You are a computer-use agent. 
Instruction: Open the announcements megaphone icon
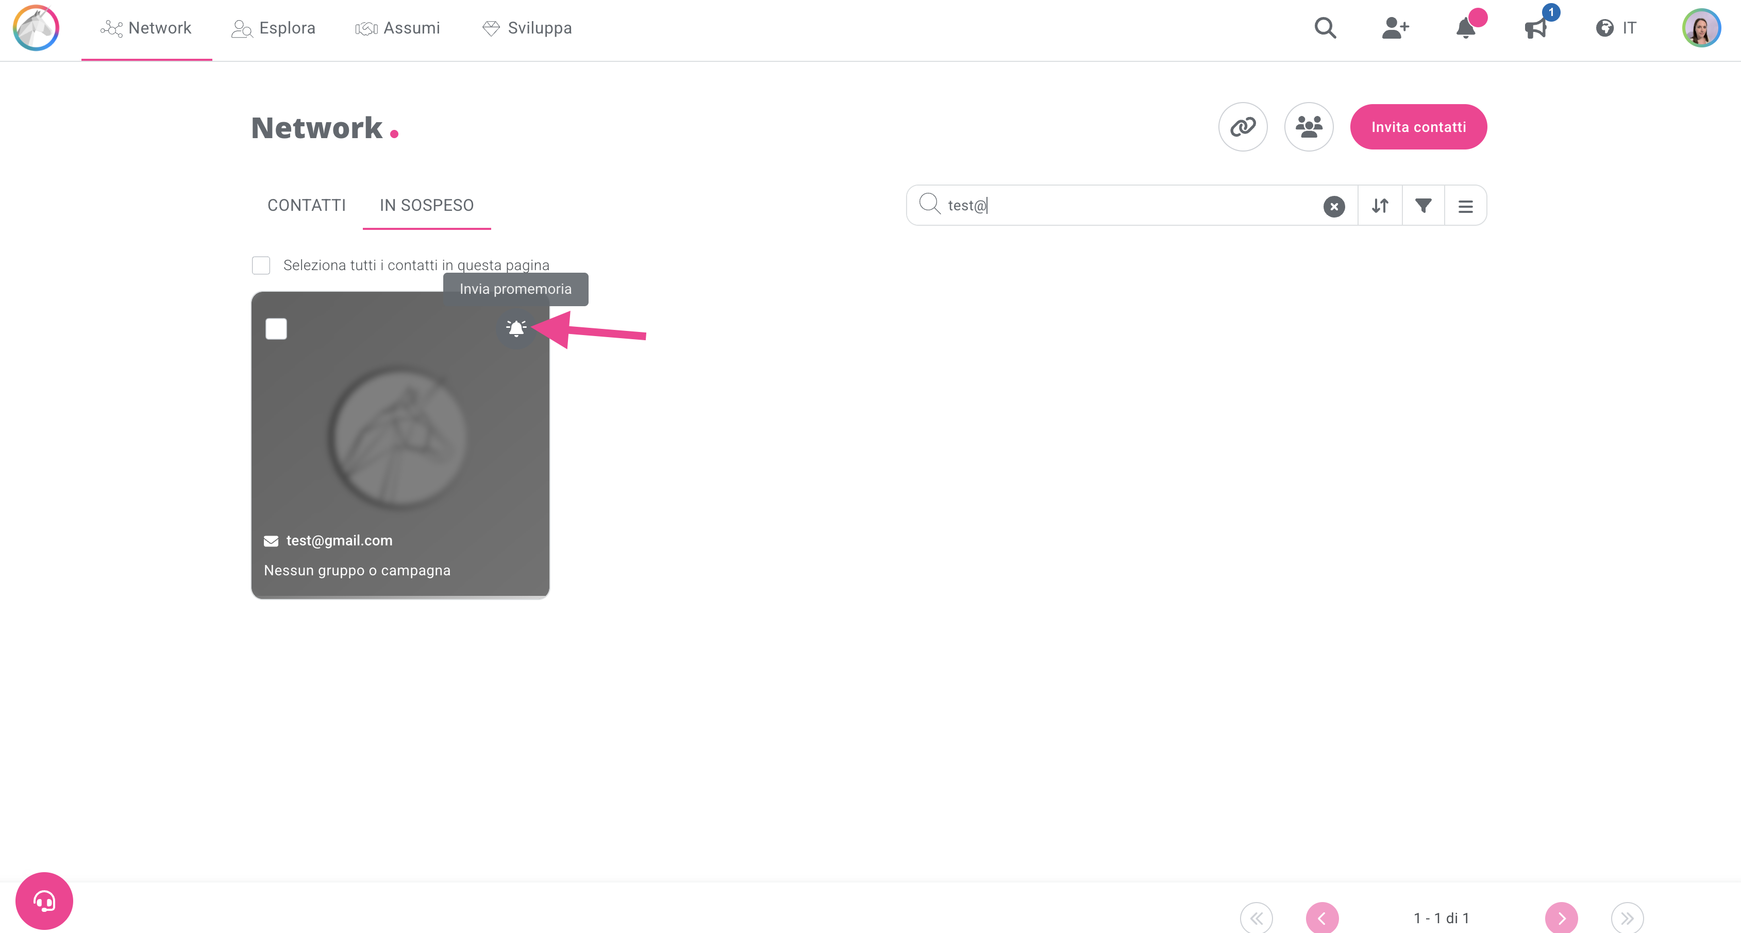point(1535,28)
